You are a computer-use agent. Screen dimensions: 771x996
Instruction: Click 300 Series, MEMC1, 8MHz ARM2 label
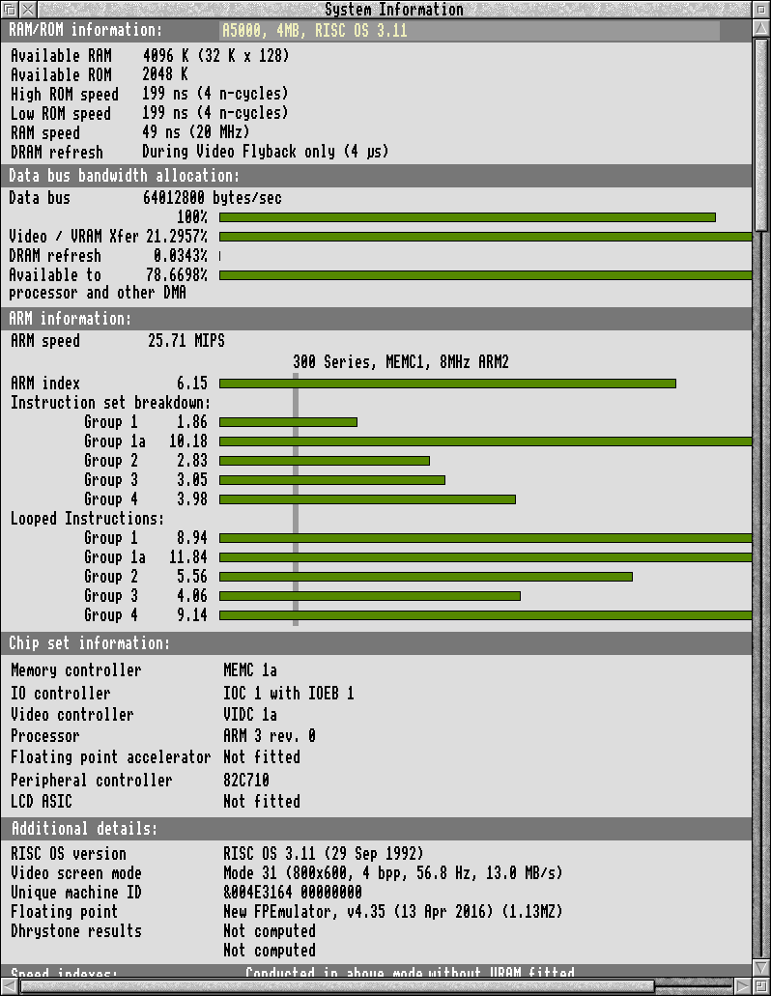point(401,362)
